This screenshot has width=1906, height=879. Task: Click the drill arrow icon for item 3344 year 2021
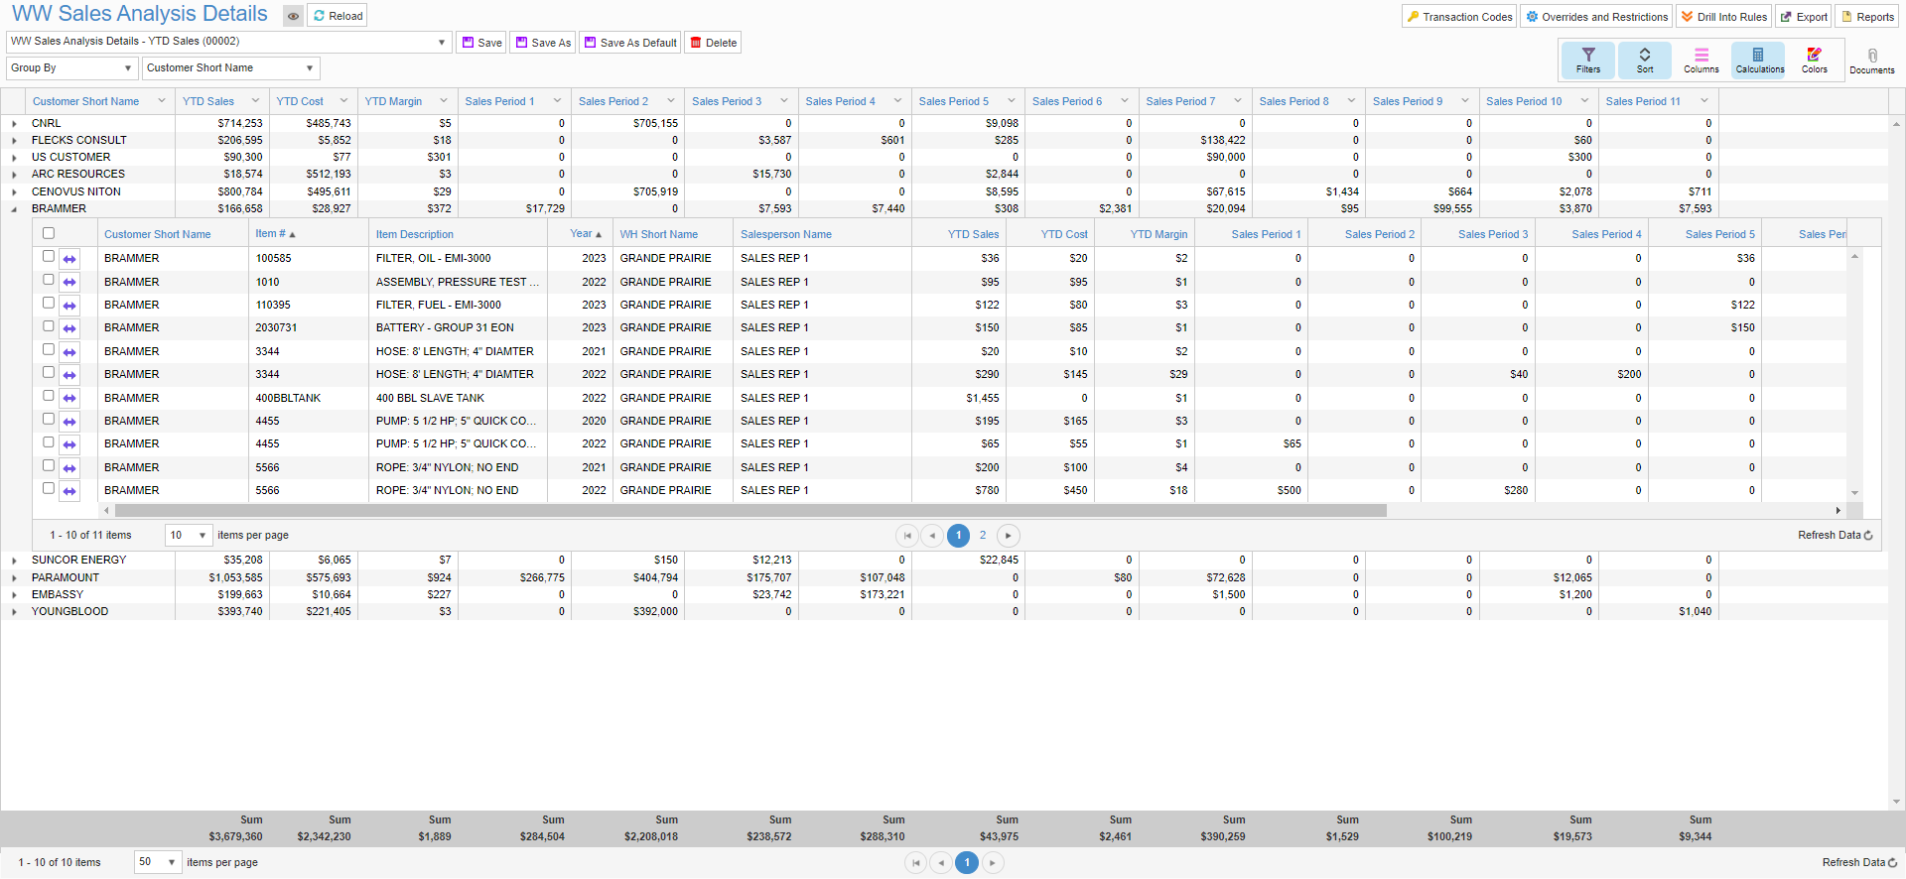point(69,352)
